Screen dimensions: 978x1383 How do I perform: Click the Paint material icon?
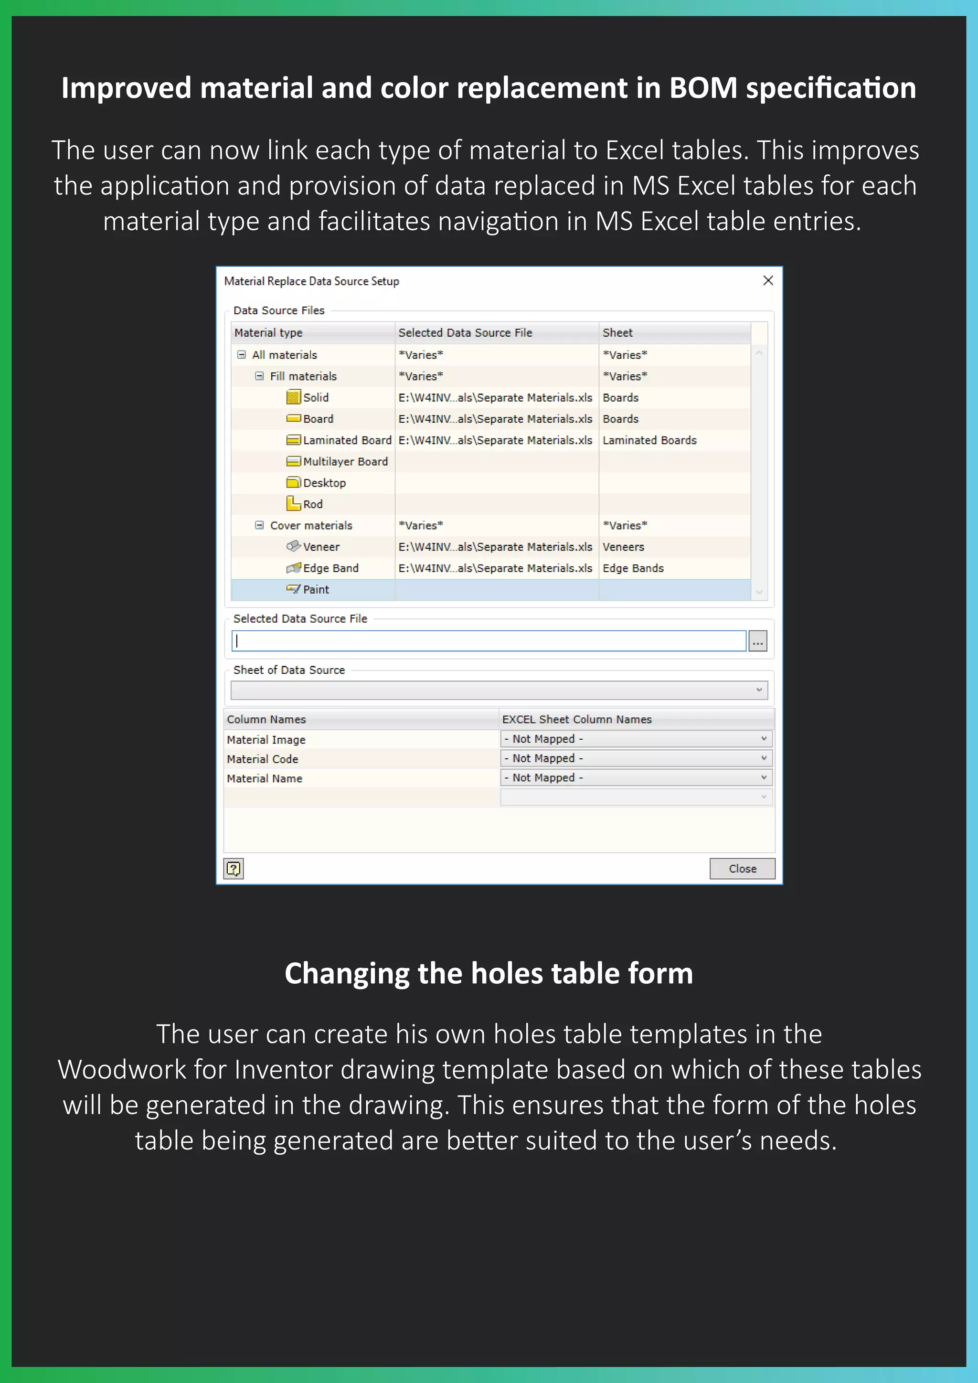293,588
